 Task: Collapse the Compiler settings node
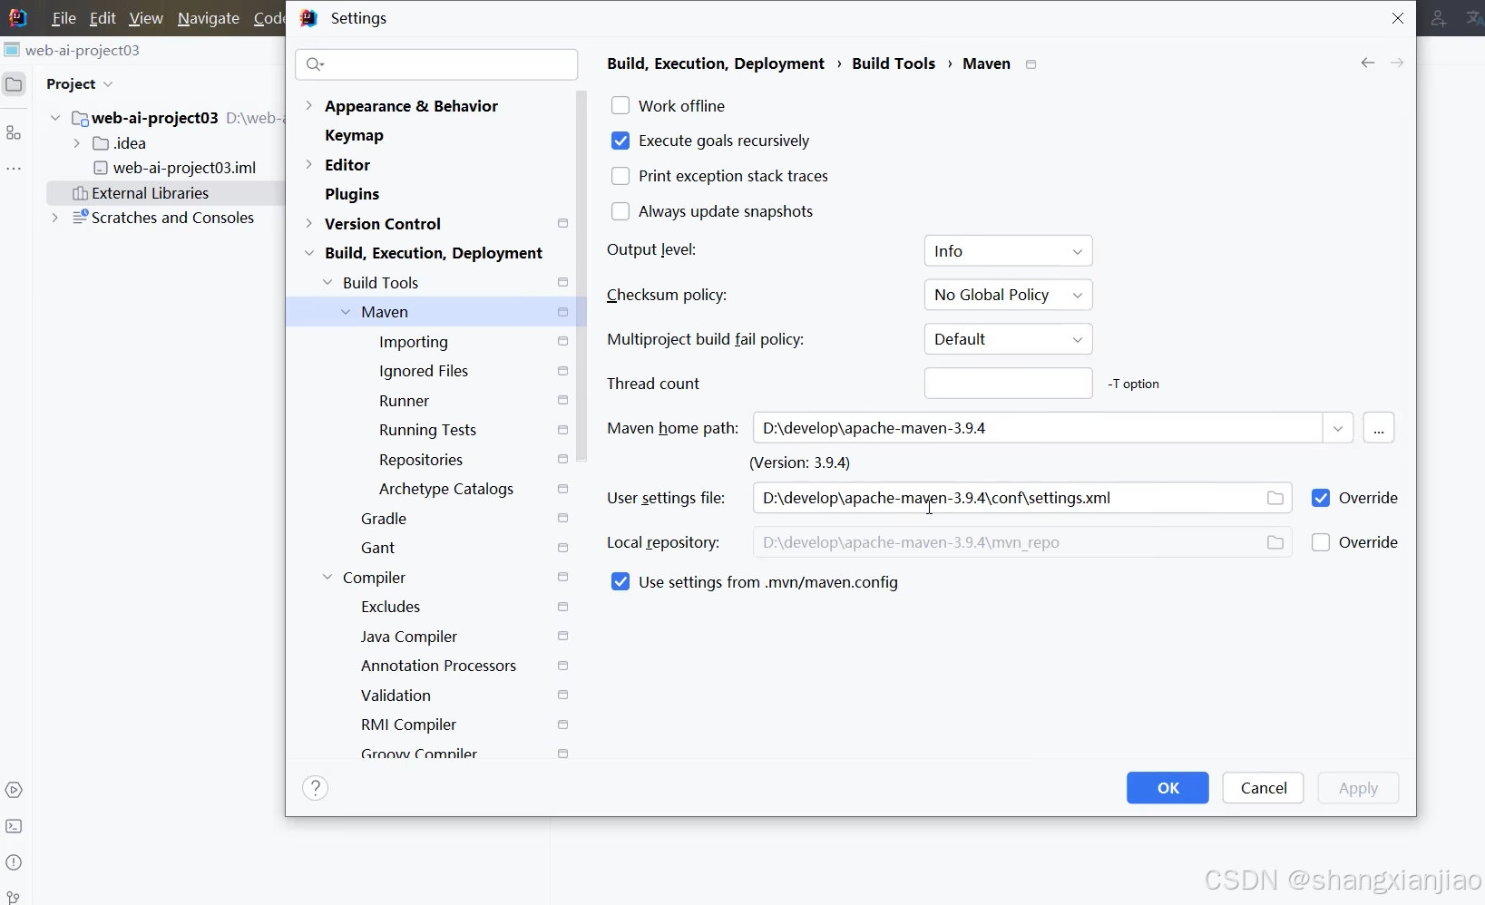(327, 578)
